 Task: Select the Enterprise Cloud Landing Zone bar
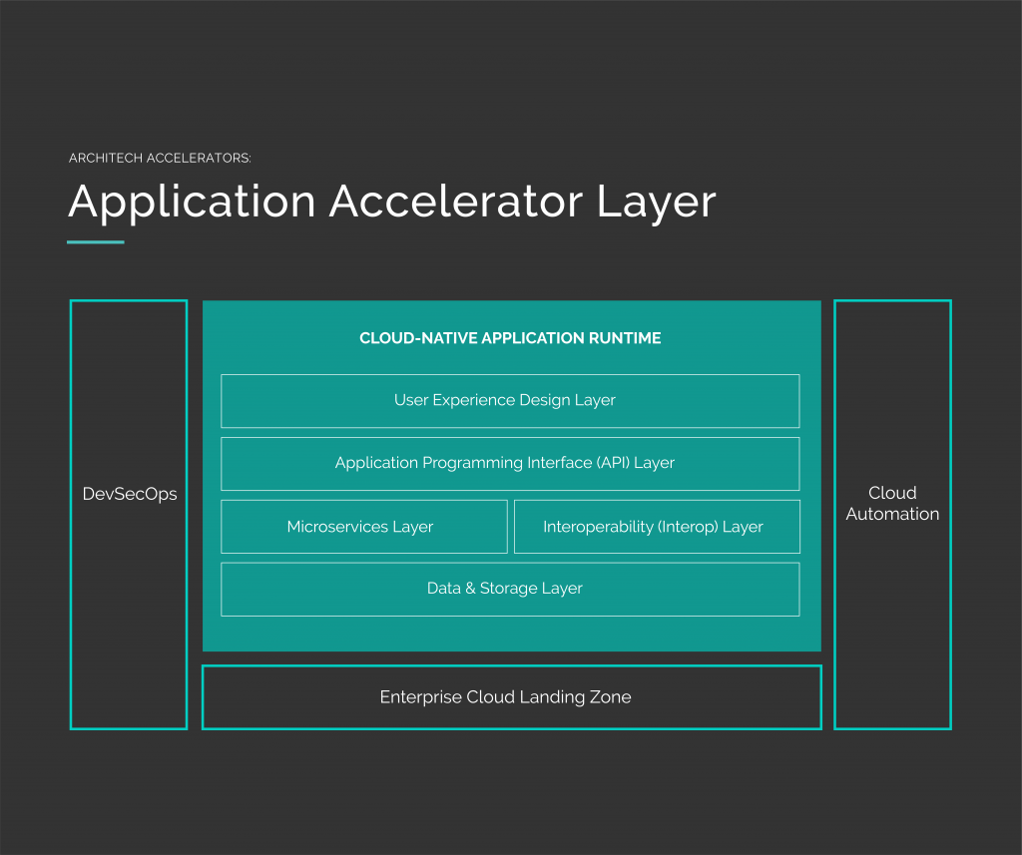pos(511,696)
